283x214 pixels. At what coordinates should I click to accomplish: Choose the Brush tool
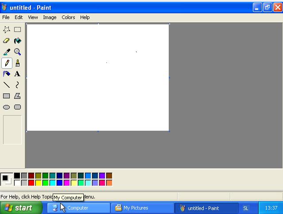[18, 63]
